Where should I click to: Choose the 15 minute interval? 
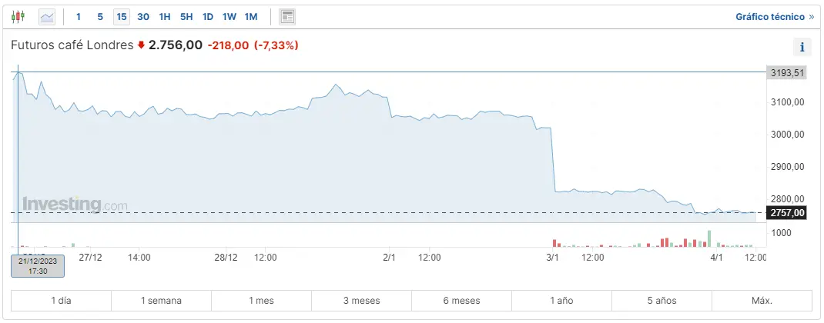[121, 16]
